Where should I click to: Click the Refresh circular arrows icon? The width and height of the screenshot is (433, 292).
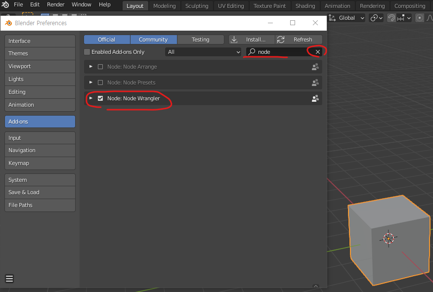pyautogui.click(x=281, y=40)
